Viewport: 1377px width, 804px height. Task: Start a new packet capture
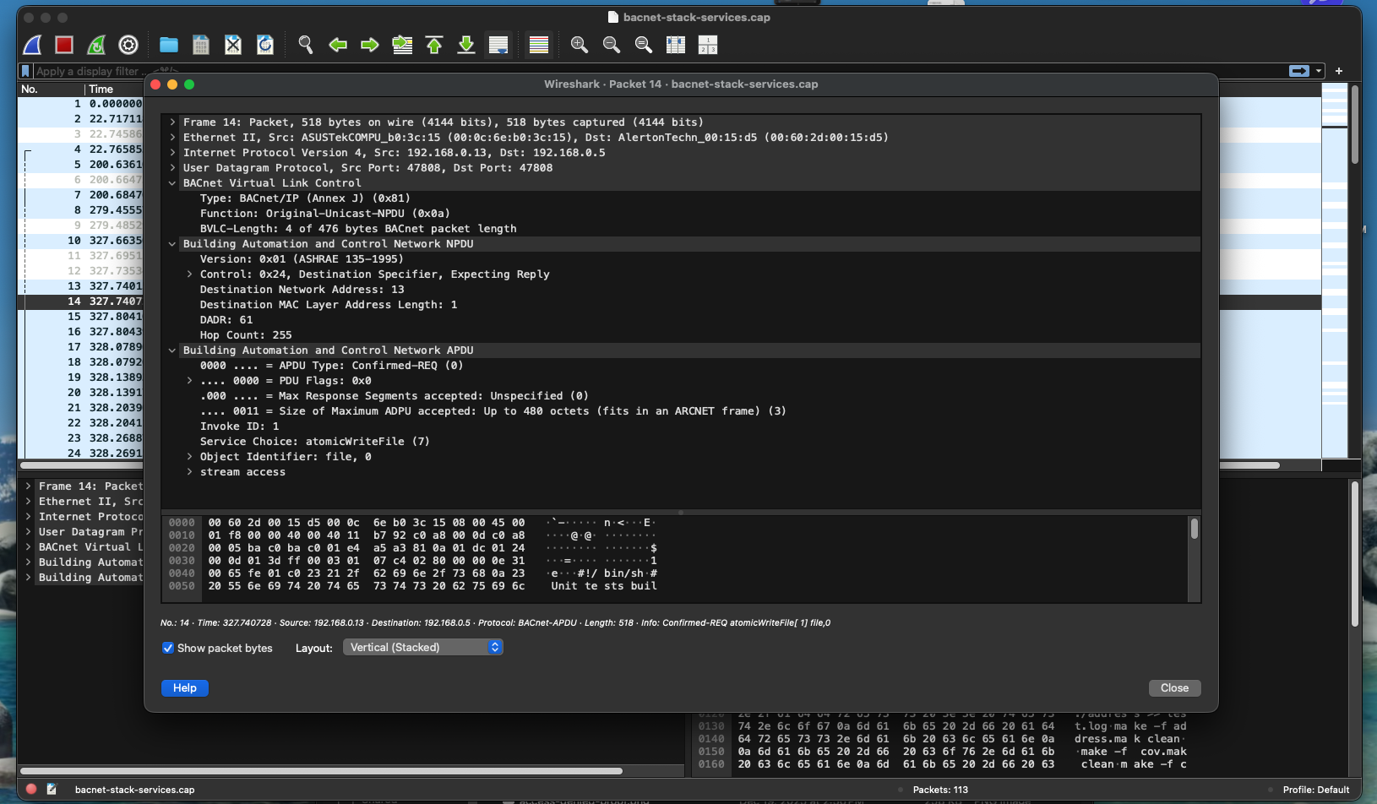pos(32,44)
